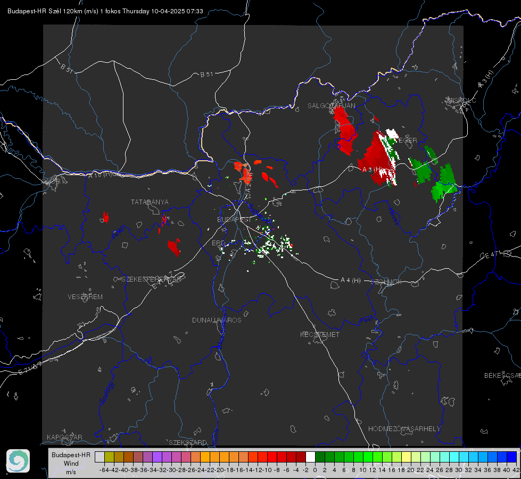Click the red echo south of Tatabánya

coord(174,247)
